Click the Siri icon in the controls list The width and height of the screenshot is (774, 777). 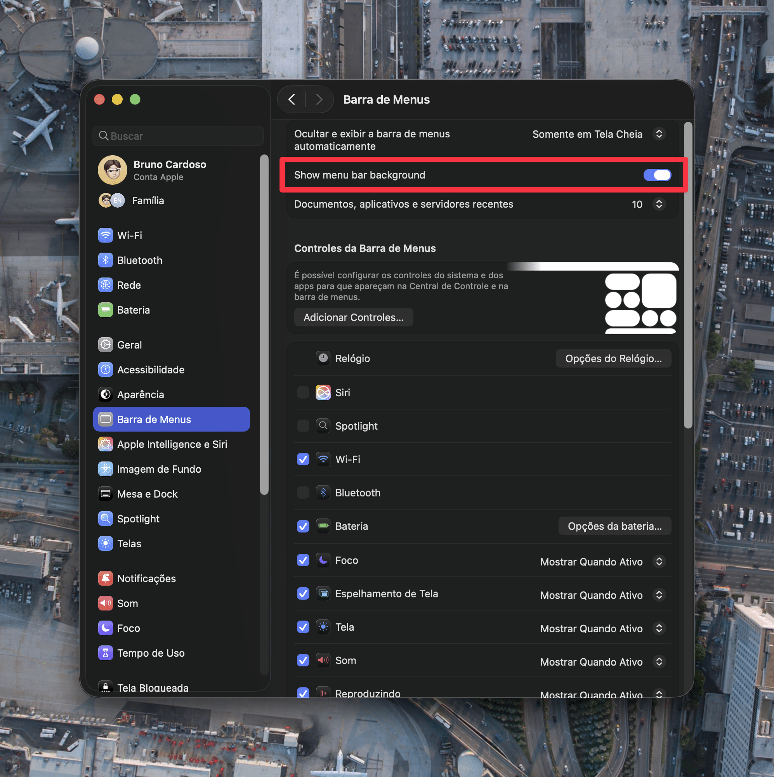click(x=323, y=392)
